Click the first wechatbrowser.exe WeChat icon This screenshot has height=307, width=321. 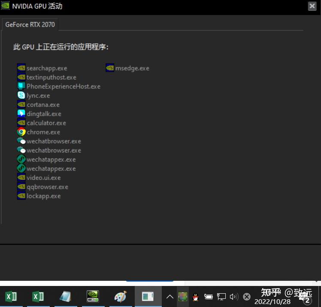(21, 141)
